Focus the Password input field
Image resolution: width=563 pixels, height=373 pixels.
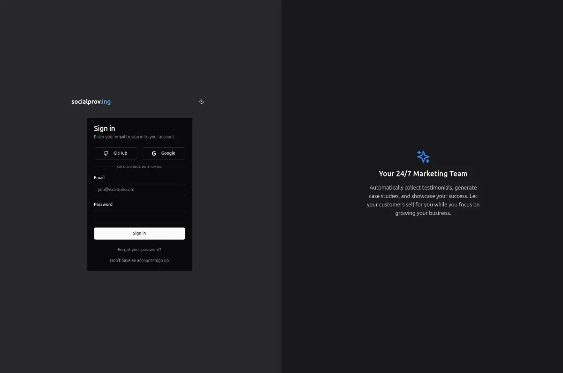[139, 216]
